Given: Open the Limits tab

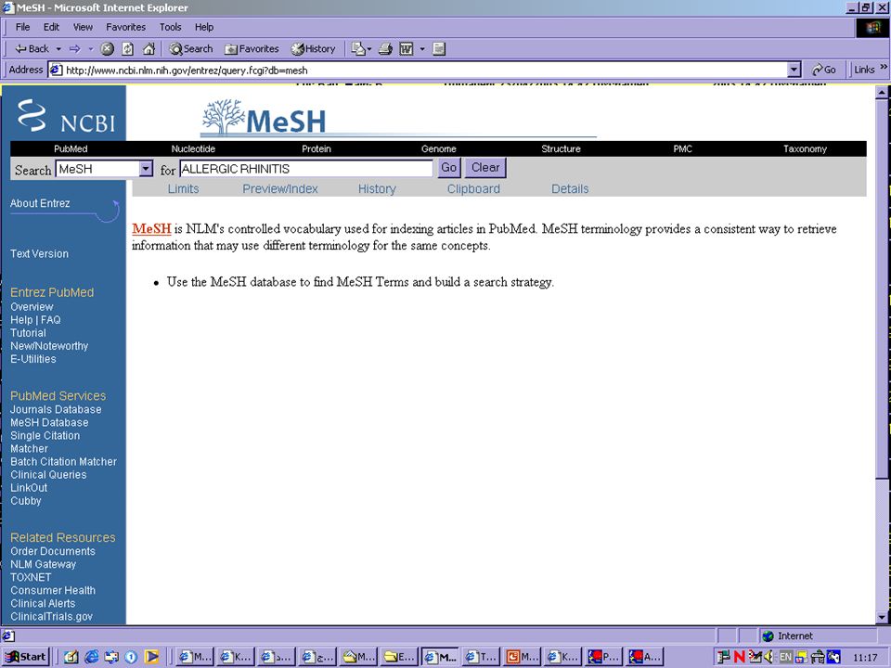Looking at the screenshot, I should pyautogui.click(x=183, y=189).
